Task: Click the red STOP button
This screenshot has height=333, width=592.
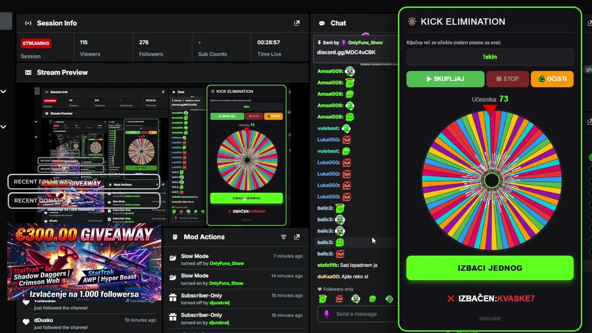Action: [x=507, y=79]
